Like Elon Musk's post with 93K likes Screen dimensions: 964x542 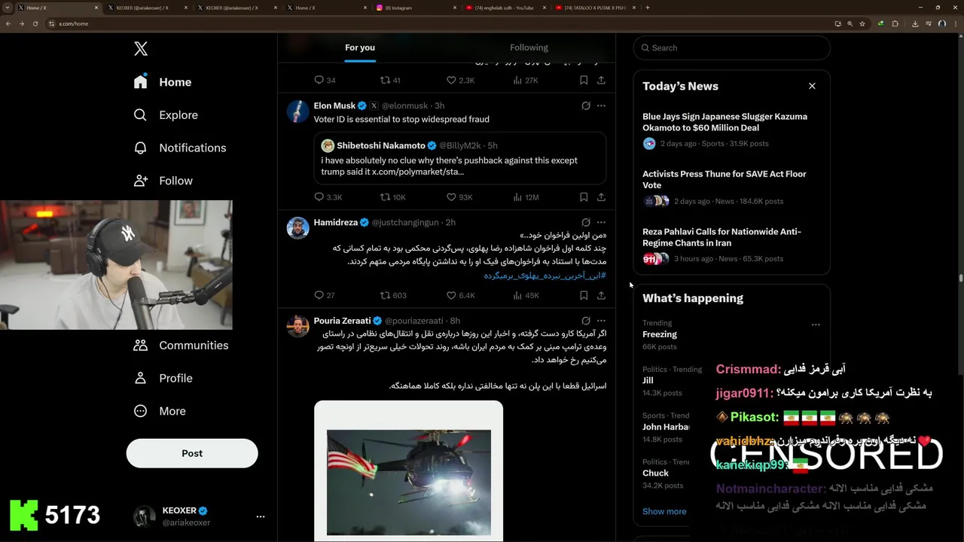[x=459, y=197]
